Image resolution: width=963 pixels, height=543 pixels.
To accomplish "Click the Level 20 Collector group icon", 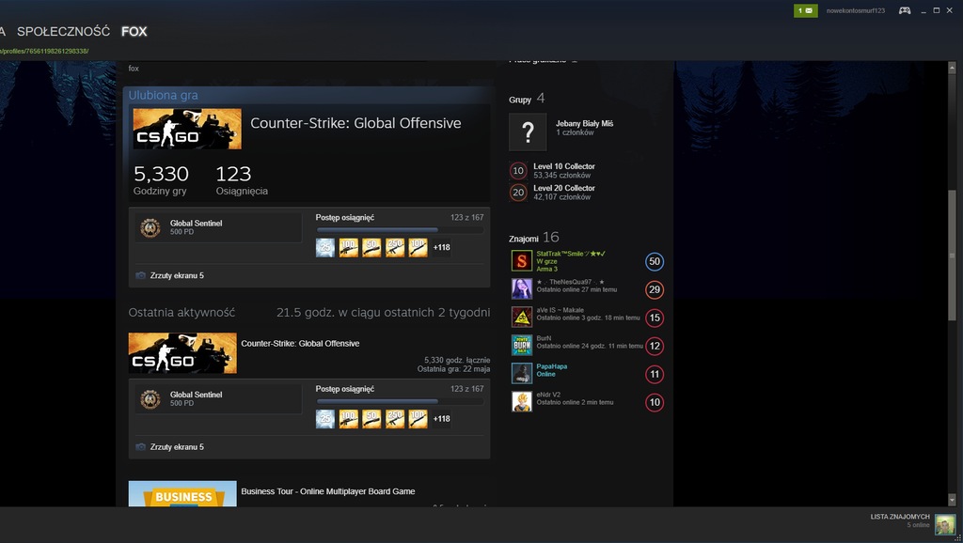I will coord(518,193).
